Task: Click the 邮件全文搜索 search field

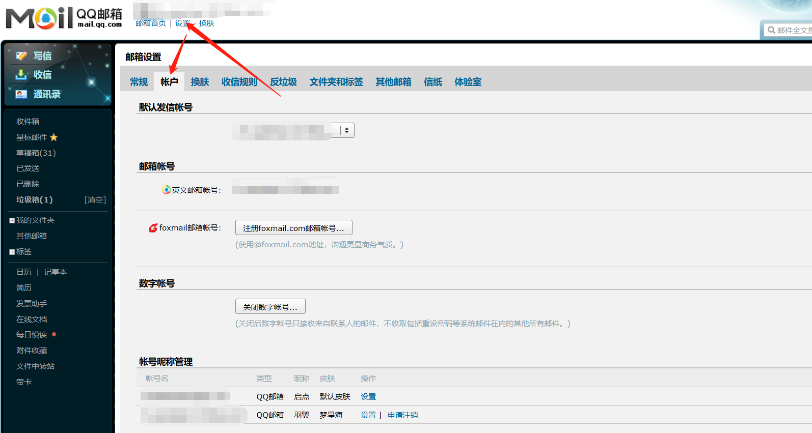Action: click(x=788, y=30)
